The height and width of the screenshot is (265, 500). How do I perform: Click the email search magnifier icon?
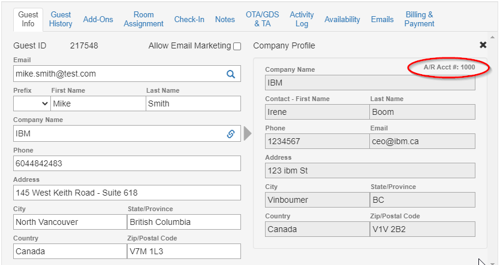[230, 74]
